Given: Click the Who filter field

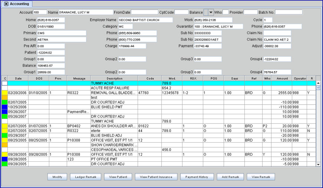Looking at the screenshot, I should click(x=225, y=12).
